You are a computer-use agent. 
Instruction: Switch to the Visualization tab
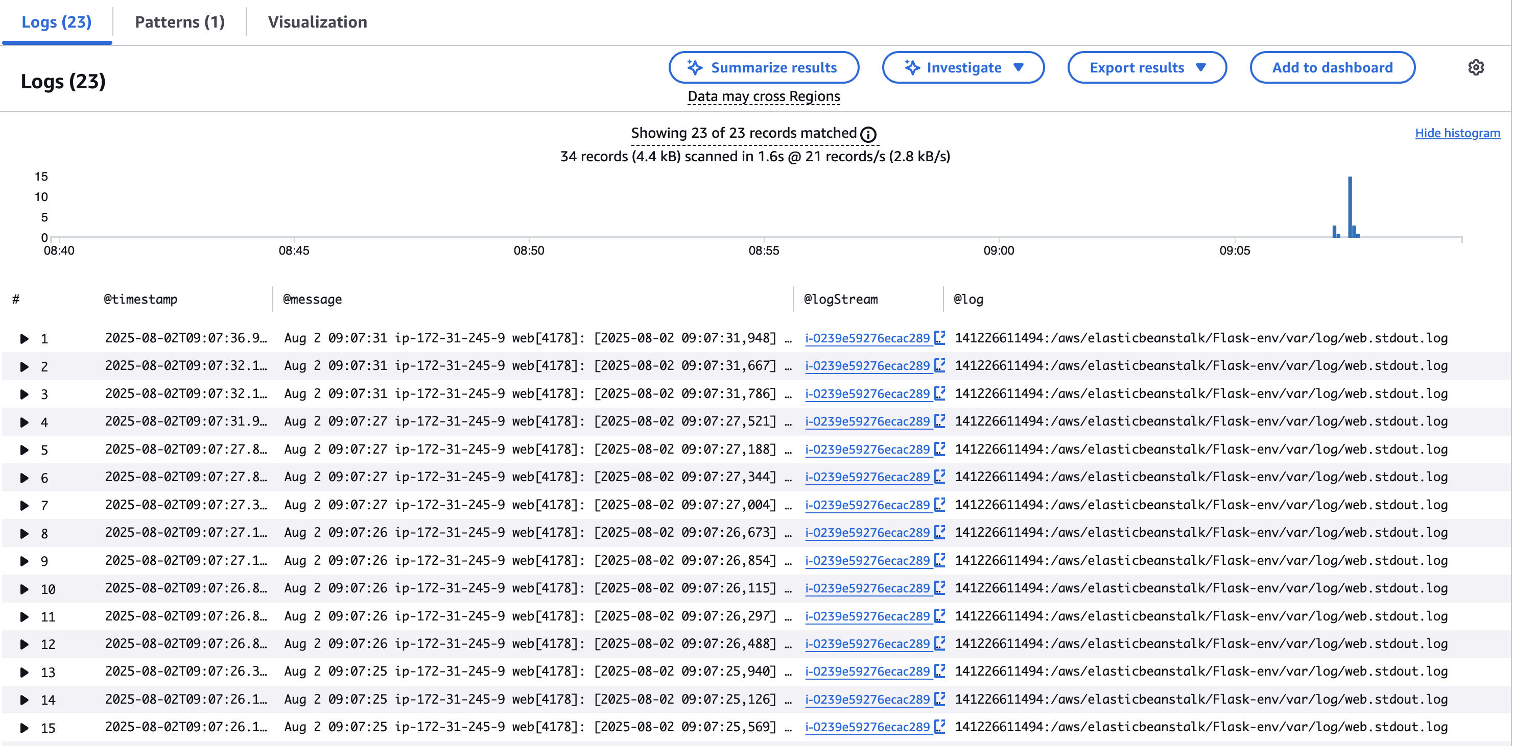318,22
